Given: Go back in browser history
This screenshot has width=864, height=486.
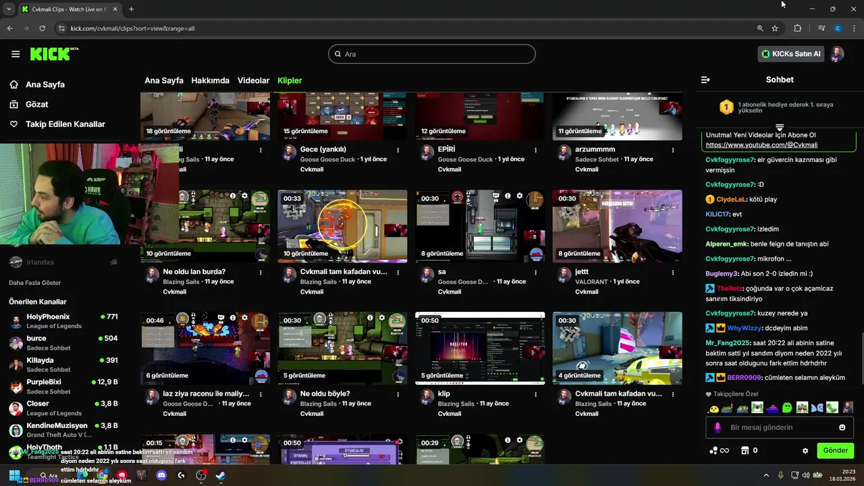Looking at the screenshot, I should pos(9,28).
